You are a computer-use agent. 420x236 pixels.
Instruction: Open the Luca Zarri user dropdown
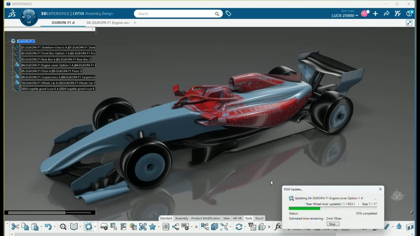pos(345,16)
